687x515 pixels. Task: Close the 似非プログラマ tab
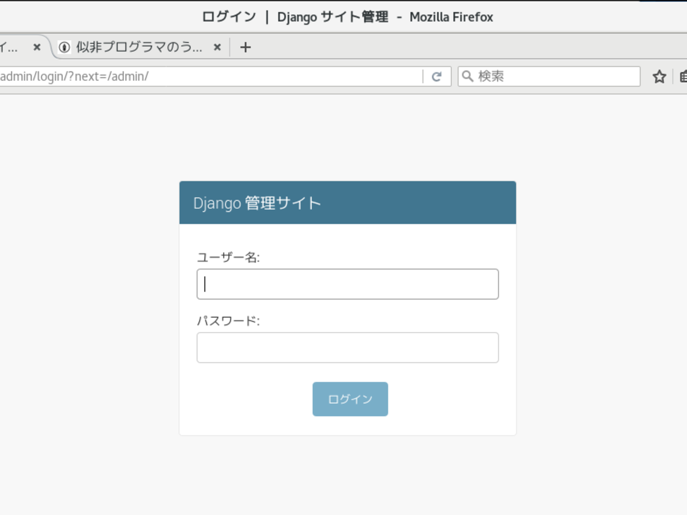217,47
